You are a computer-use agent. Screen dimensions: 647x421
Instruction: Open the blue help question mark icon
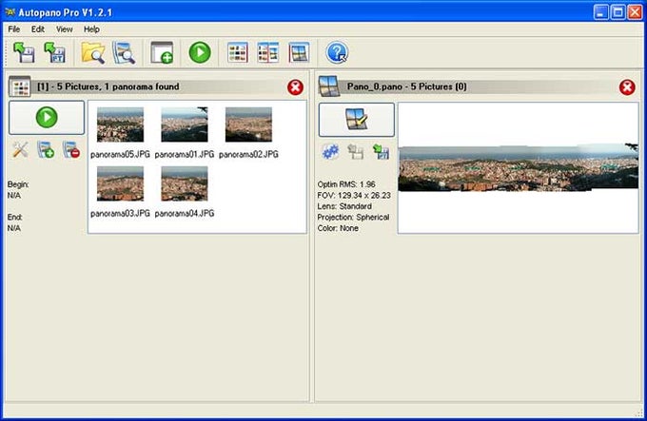(x=337, y=52)
